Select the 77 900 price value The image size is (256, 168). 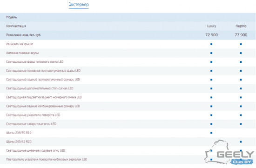click(x=241, y=35)
